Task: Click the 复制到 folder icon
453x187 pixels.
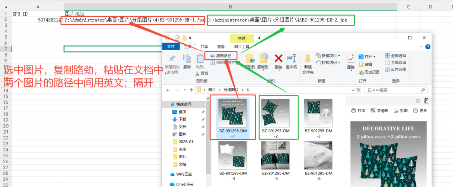Action: 263,58
